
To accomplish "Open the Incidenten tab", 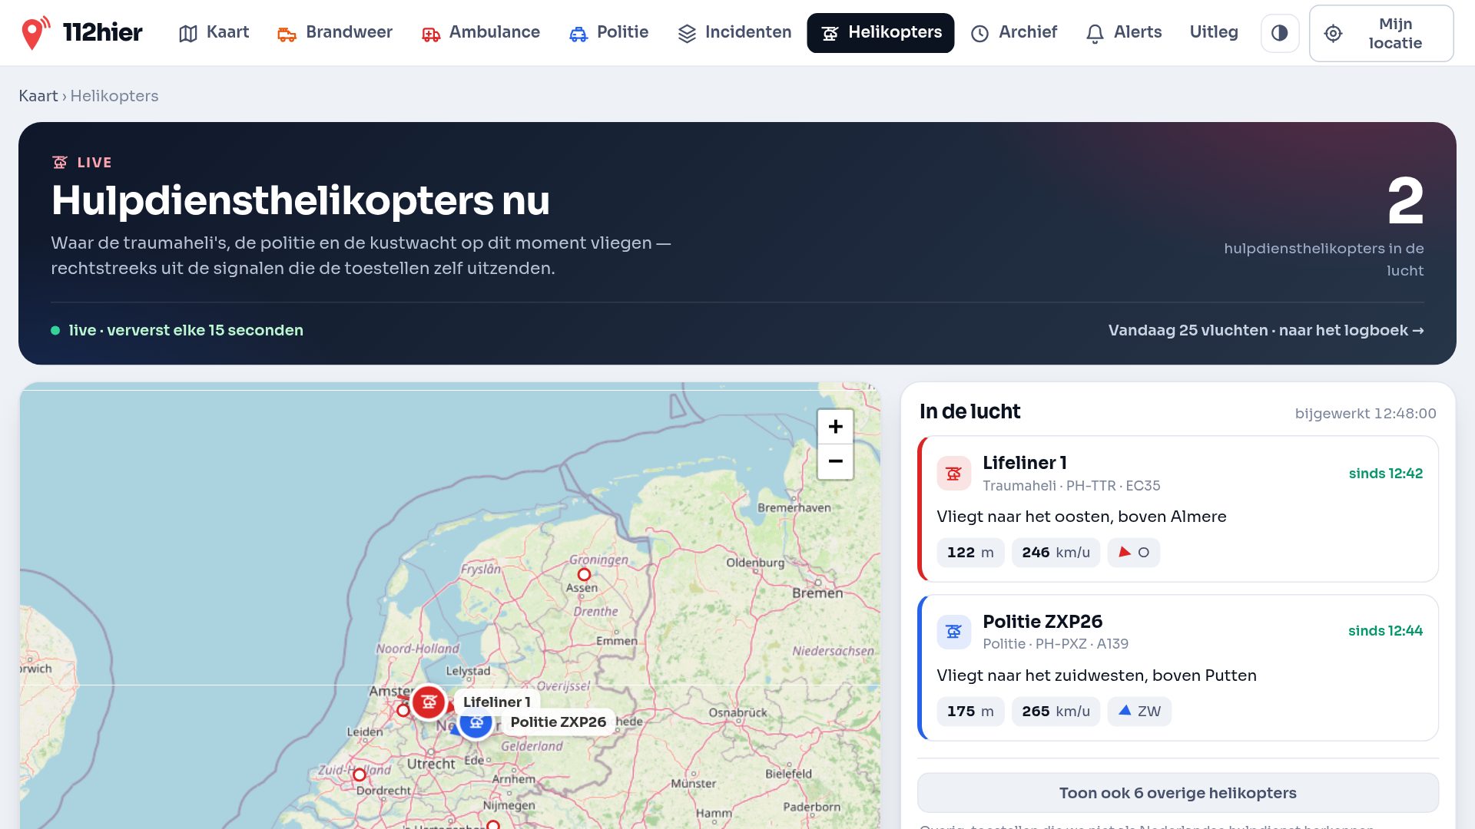I will [x=734, y=32].
